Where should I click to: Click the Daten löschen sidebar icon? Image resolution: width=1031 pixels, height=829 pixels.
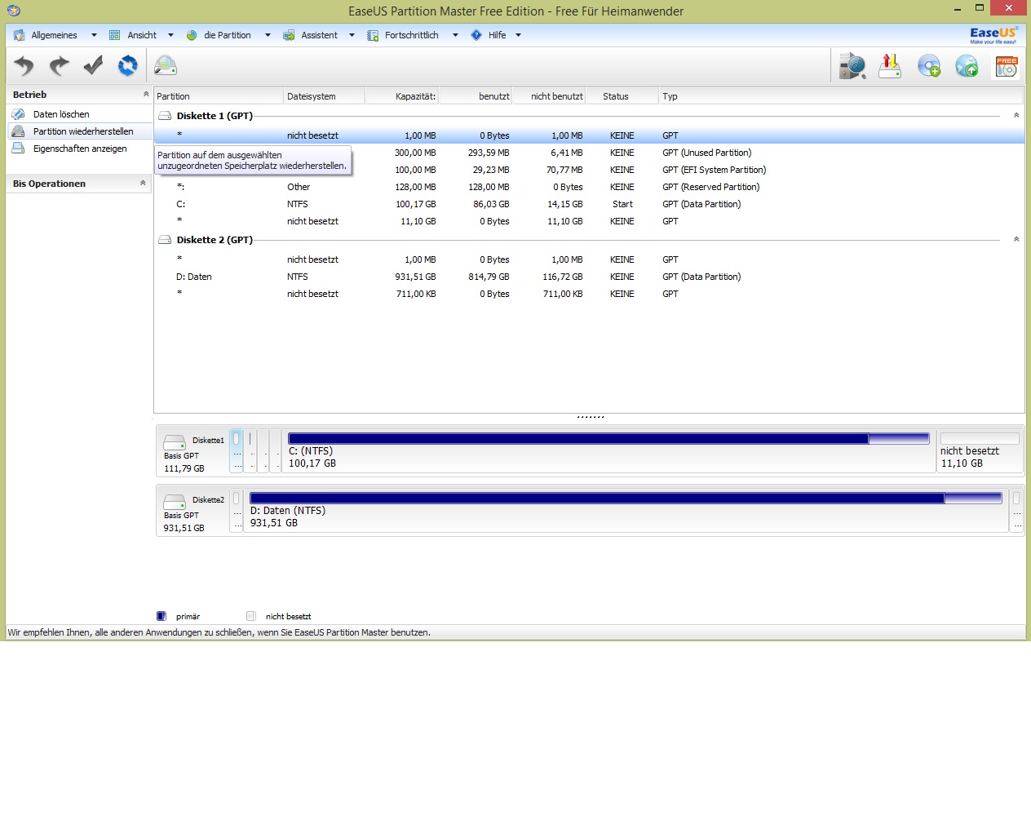pos(18,114)
